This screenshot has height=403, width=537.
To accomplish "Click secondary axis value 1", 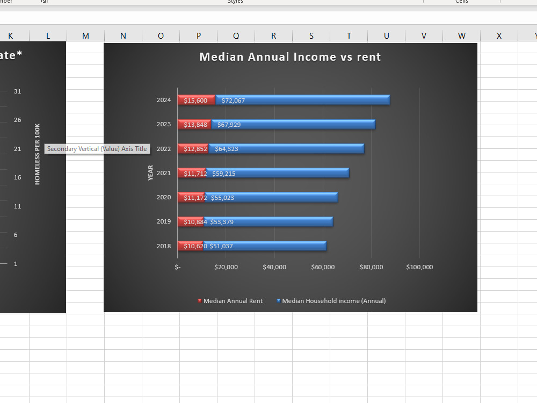I will pyautogui.click(x=16, y=264).
